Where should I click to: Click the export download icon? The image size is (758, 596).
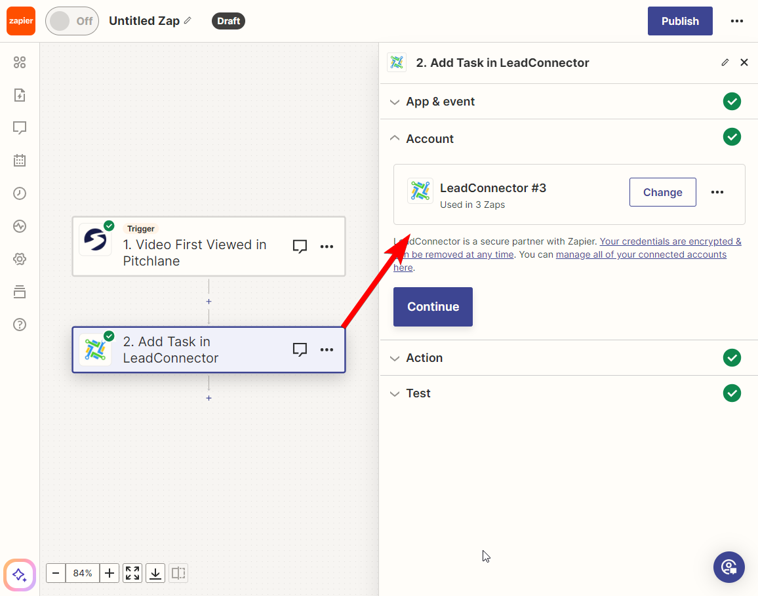pyautogui.click(x=155, y=573)
